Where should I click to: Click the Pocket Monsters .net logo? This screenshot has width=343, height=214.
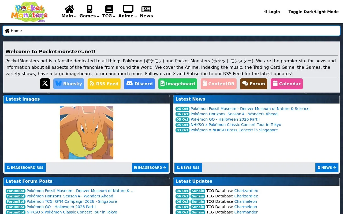coord(29,12)
